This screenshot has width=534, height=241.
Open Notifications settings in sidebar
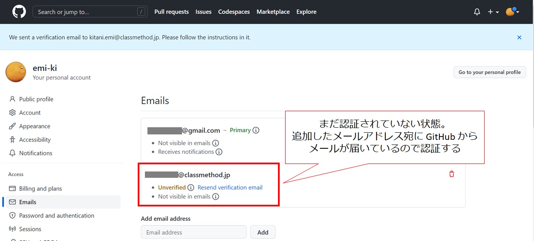pos(36,153)
